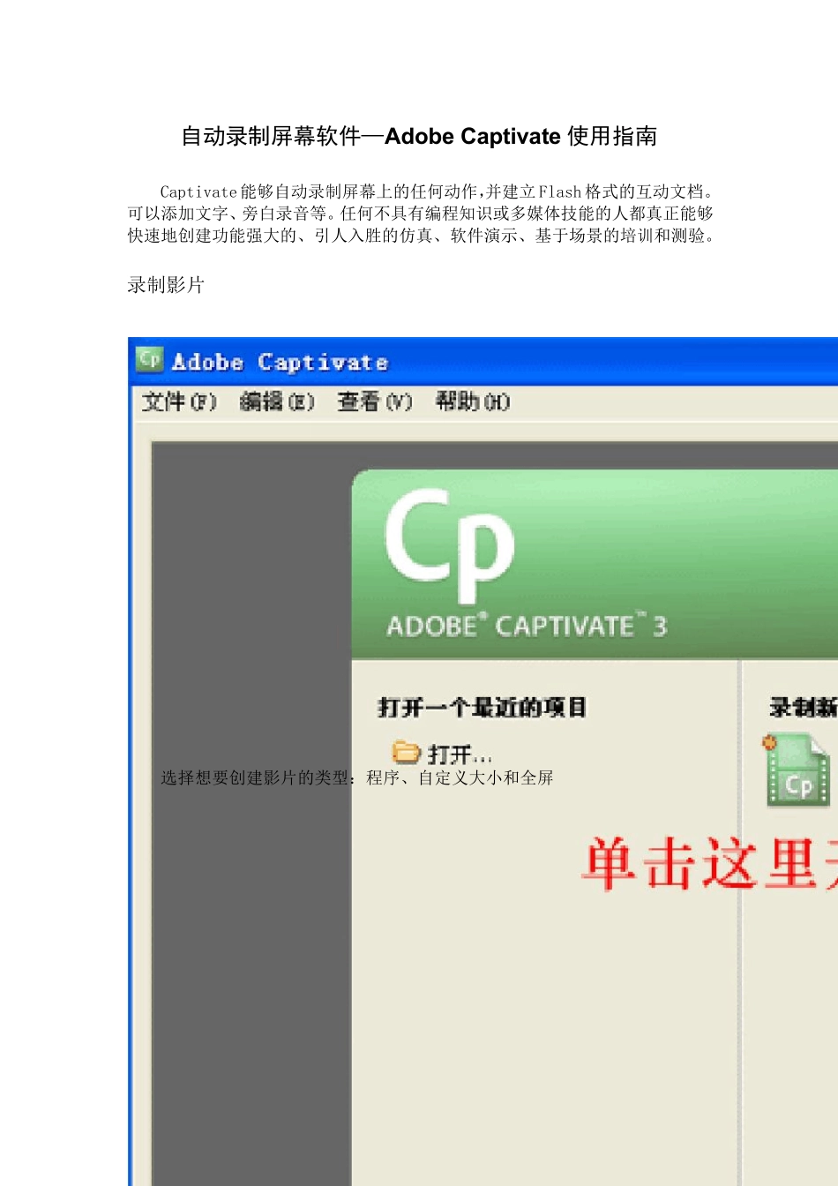
Task: Open the 文件(F) menu
Action: coord(179,402)
